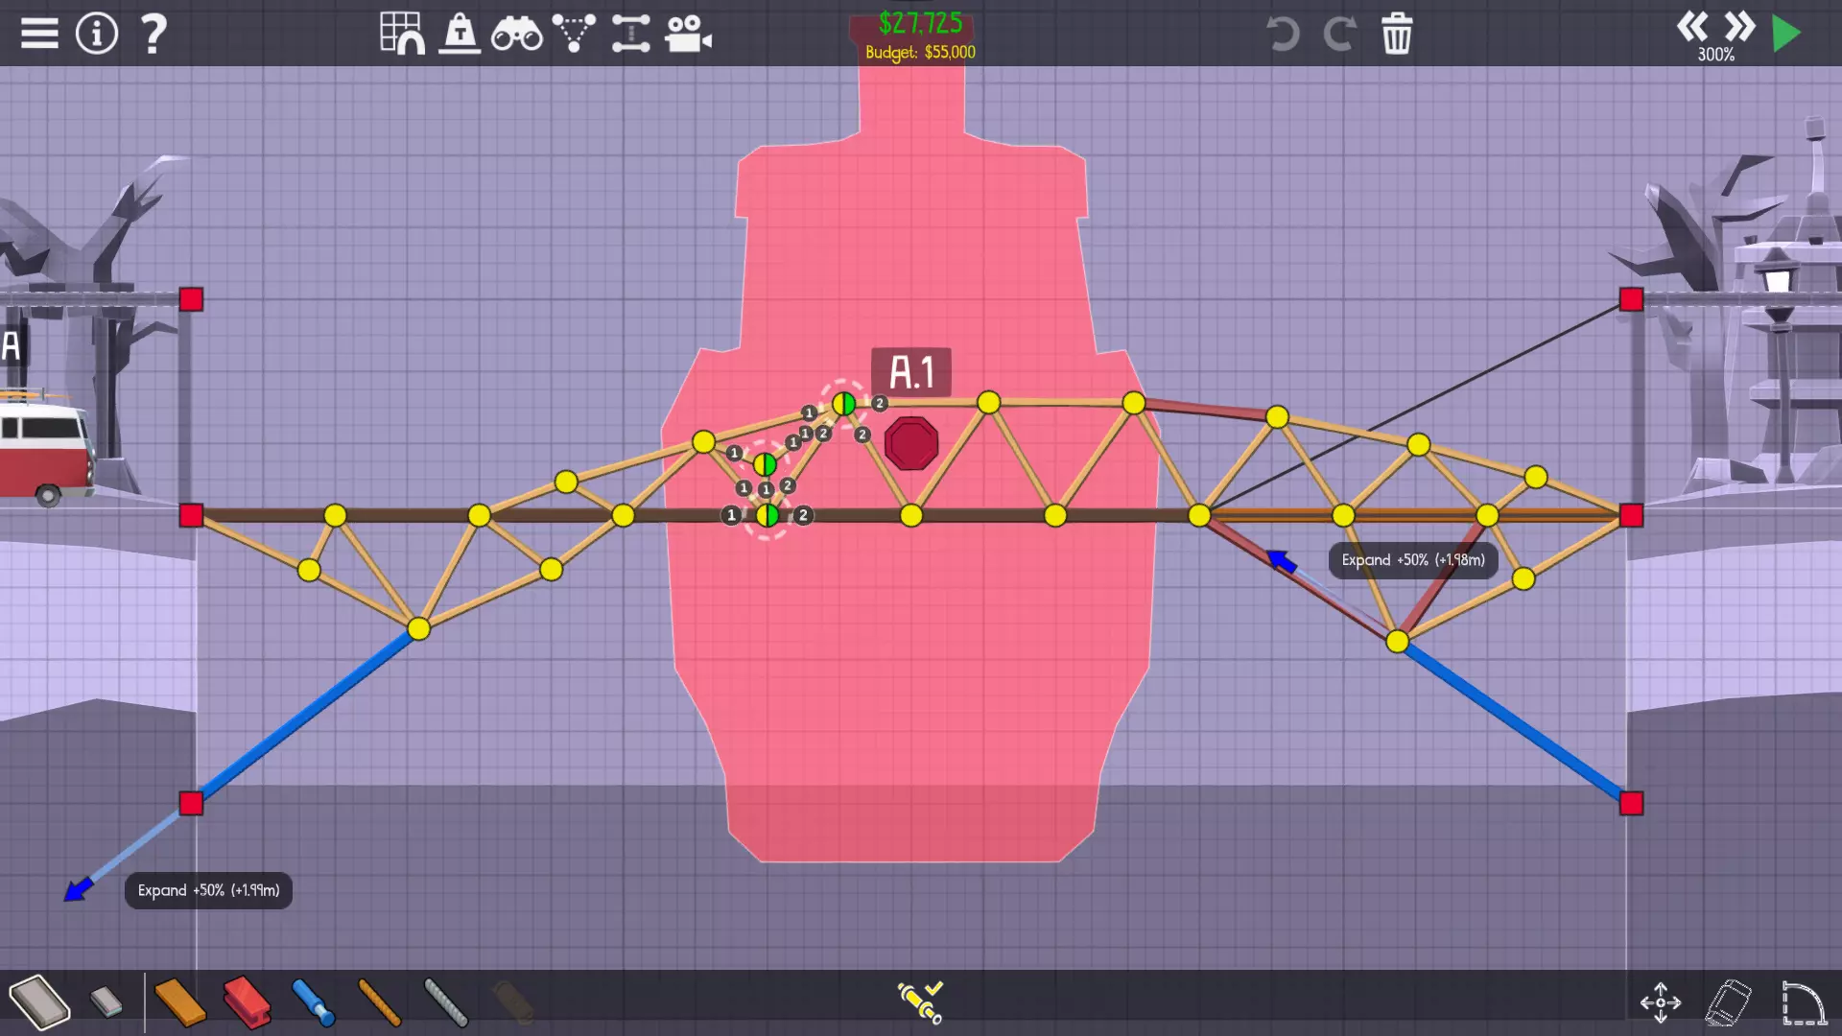
Task: Click the trash can to clear bridge
Action: 1396,34
